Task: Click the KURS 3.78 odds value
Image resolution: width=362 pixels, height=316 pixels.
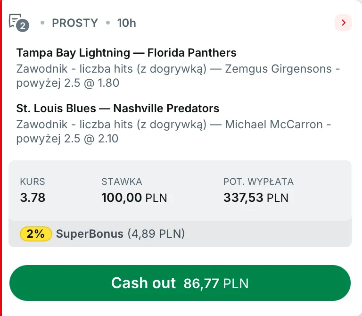Action: point(33,197)
